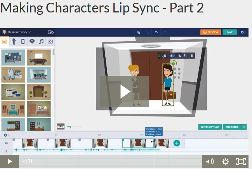Click the green SAVE button

pyautogui.click(x=229, y=32)
